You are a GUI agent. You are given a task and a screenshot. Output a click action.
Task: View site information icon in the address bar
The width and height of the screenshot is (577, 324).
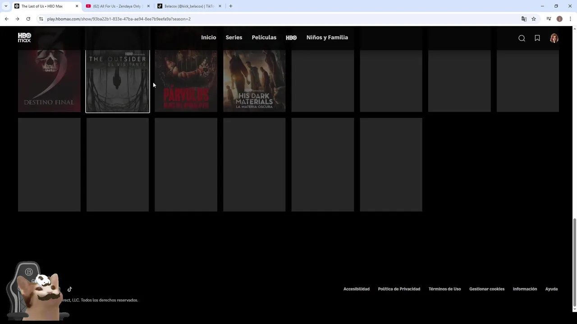41,19
